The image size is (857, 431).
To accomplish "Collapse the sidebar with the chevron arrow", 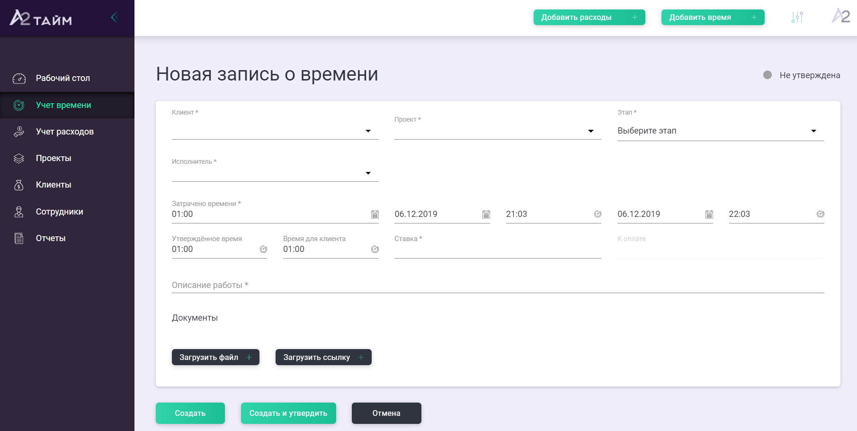I will (x=114, y=17).
